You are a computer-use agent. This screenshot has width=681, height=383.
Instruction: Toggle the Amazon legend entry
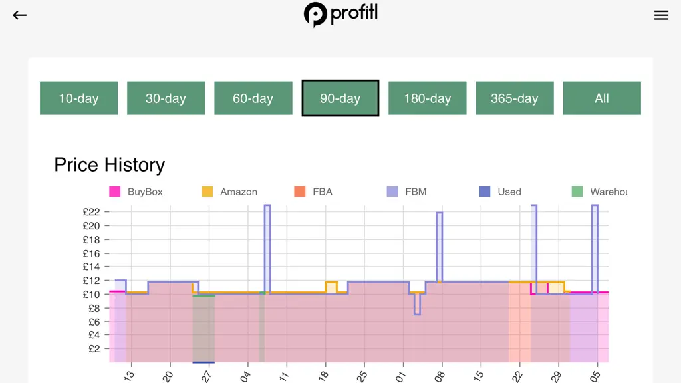pos(229,191)
